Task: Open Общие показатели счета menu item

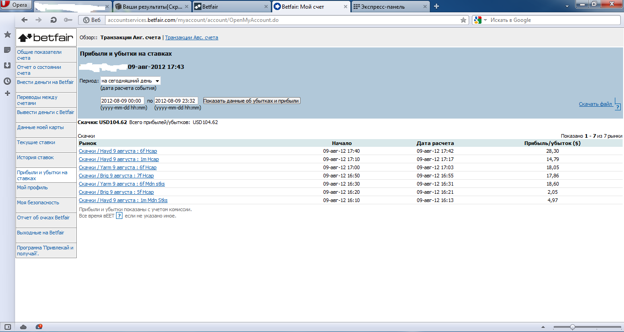Action: [x=46, y=55]
